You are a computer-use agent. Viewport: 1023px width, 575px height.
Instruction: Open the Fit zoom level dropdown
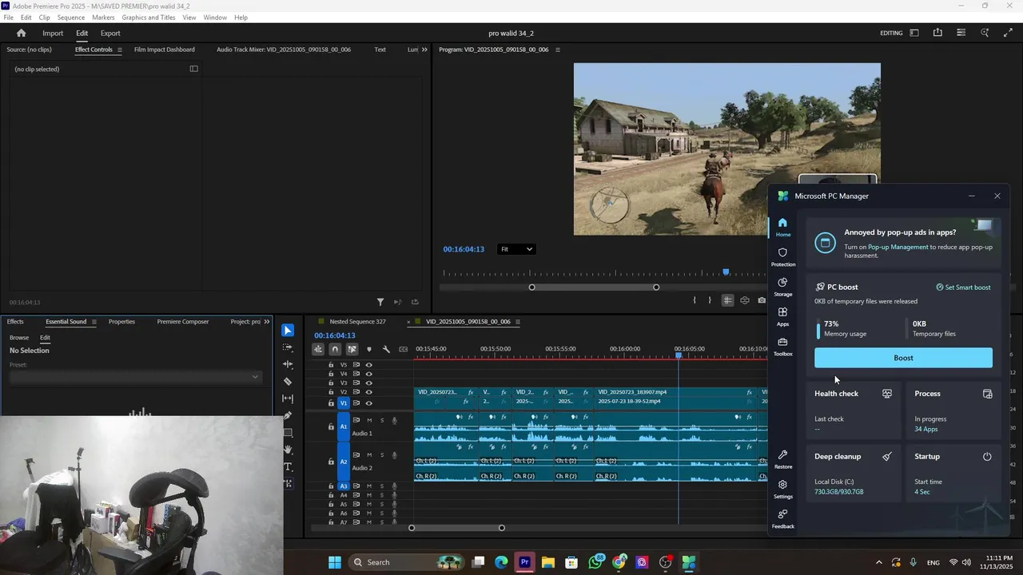coord(516,249)
